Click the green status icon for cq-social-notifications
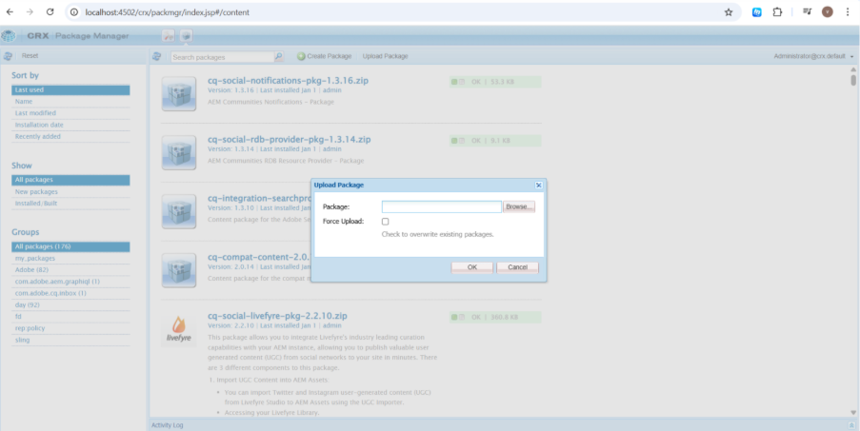Viewport: 860px width, 431px height. pyautogui.click(x=454, y=82)
